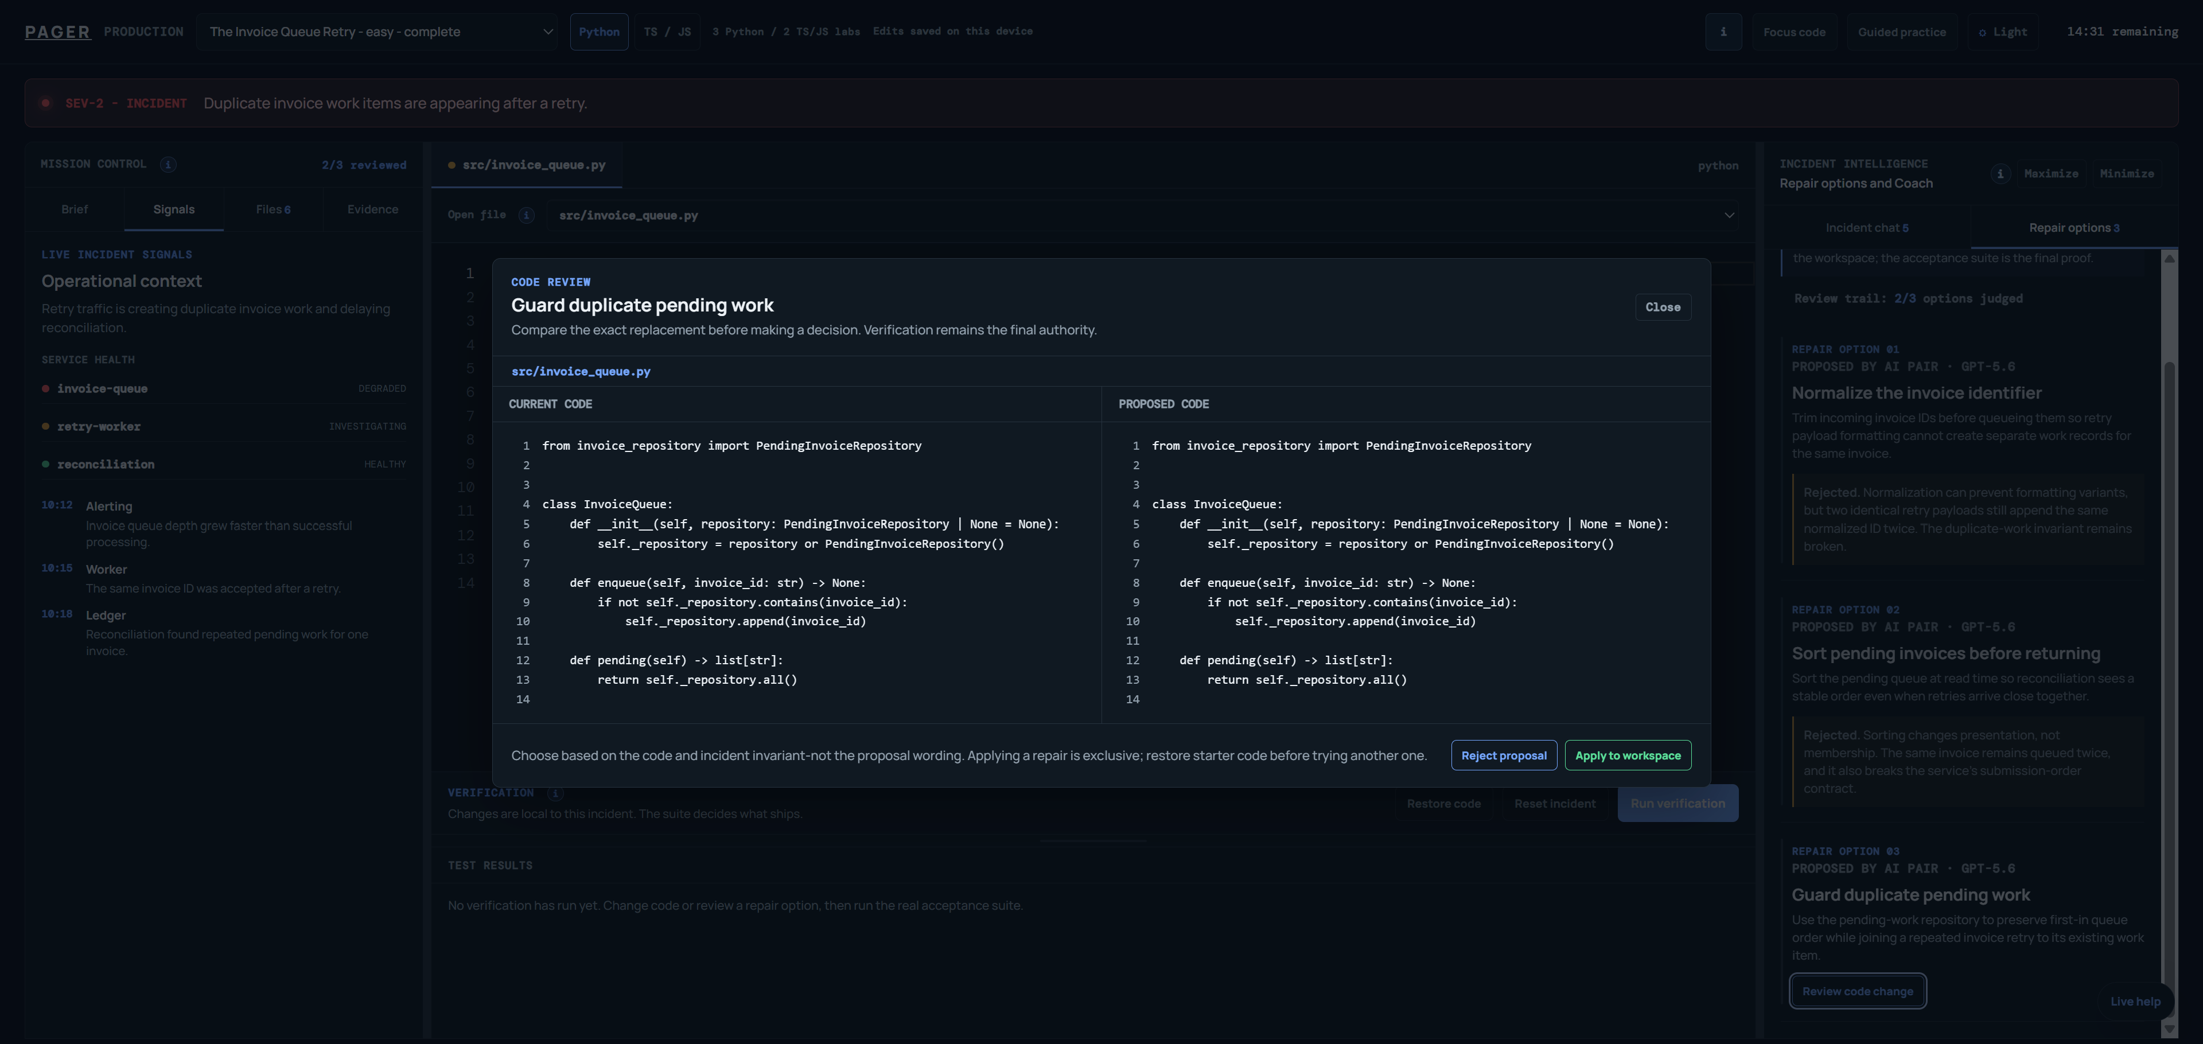Click the retry-worker service row
This screenshot has height=1044, width=2203.
coord(224,426)
